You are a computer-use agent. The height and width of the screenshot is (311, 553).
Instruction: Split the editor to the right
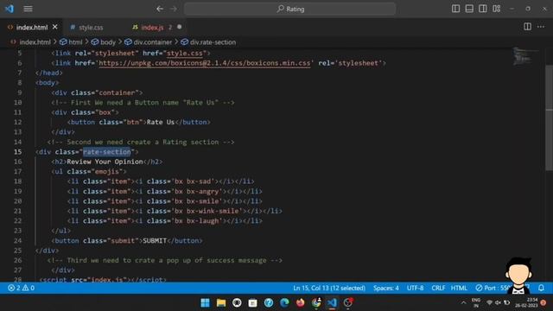coord(527,27)
